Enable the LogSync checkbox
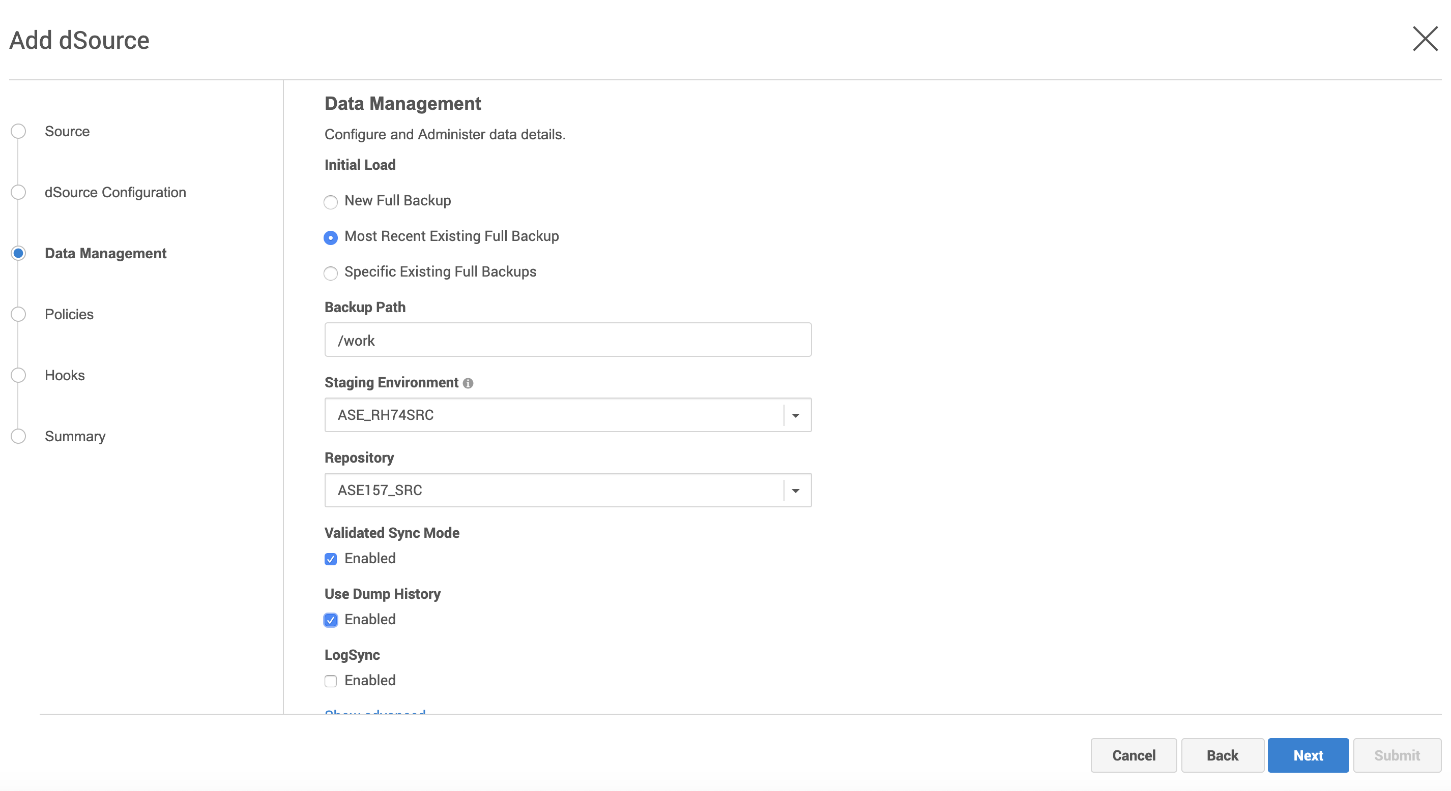This screenshot has width=1451, height=791. click(331, 681)
